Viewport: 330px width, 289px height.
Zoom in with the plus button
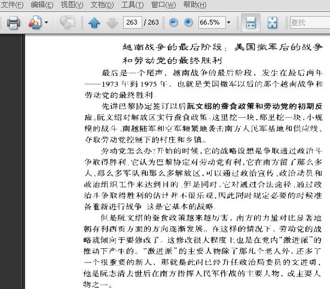pyautogui.click(x=188, y=22)
